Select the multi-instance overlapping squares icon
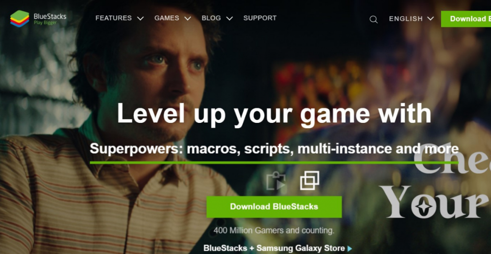Screen dimensions: 491x254 [x=310, y=181]
